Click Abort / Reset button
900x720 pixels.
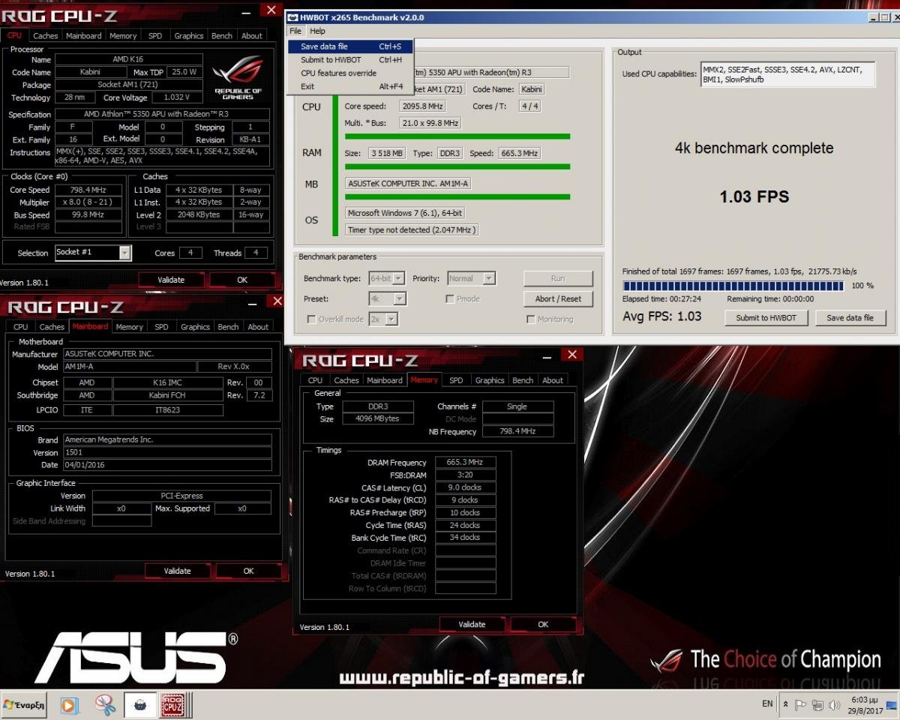tap(558, 298)
